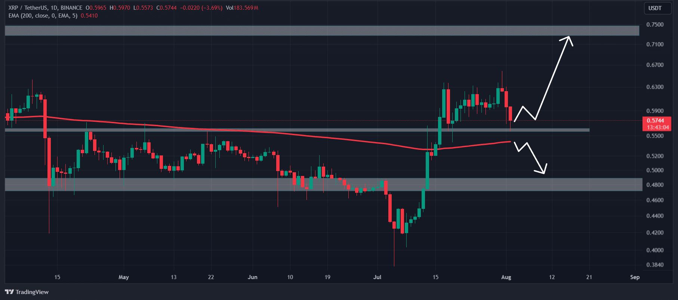Click the XRP / TetherUS symbol title
The width and height of the screenshot is (678, 300).
[28, 8]
